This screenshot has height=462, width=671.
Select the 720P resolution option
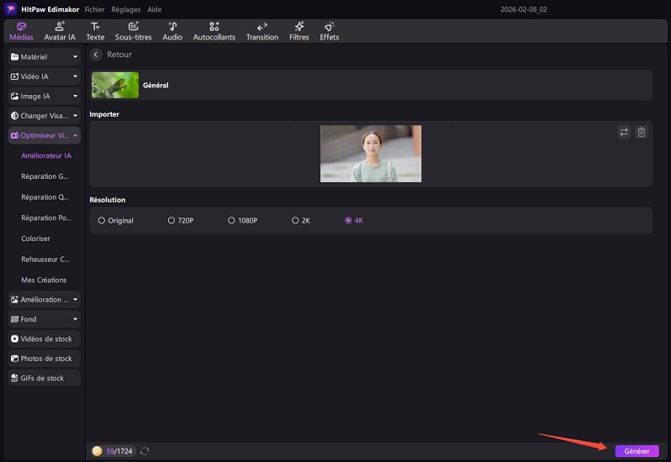tap(181, 221)
